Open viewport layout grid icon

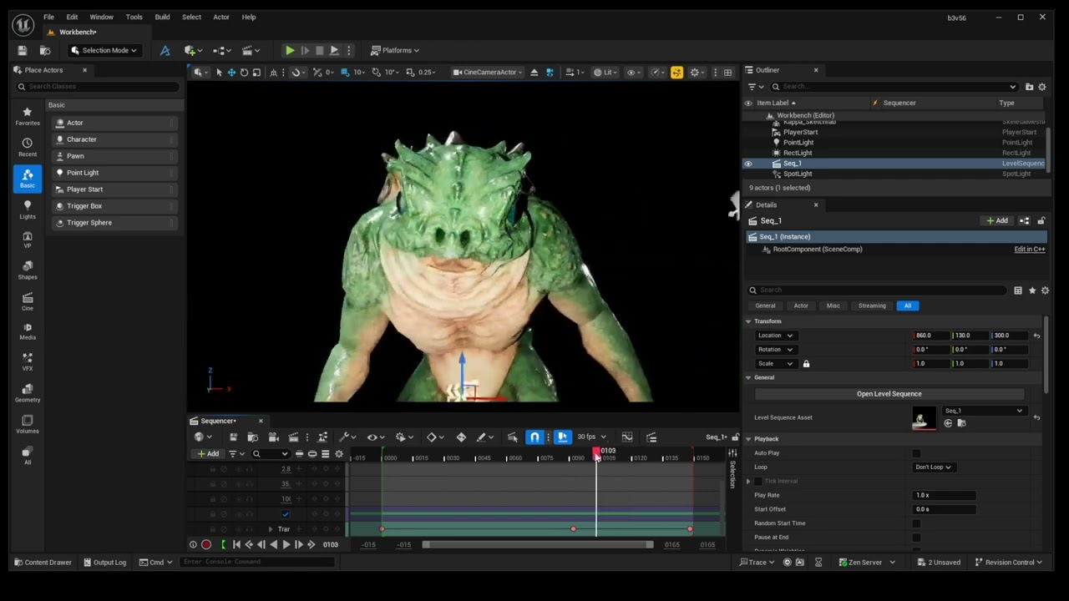(727, 73)
